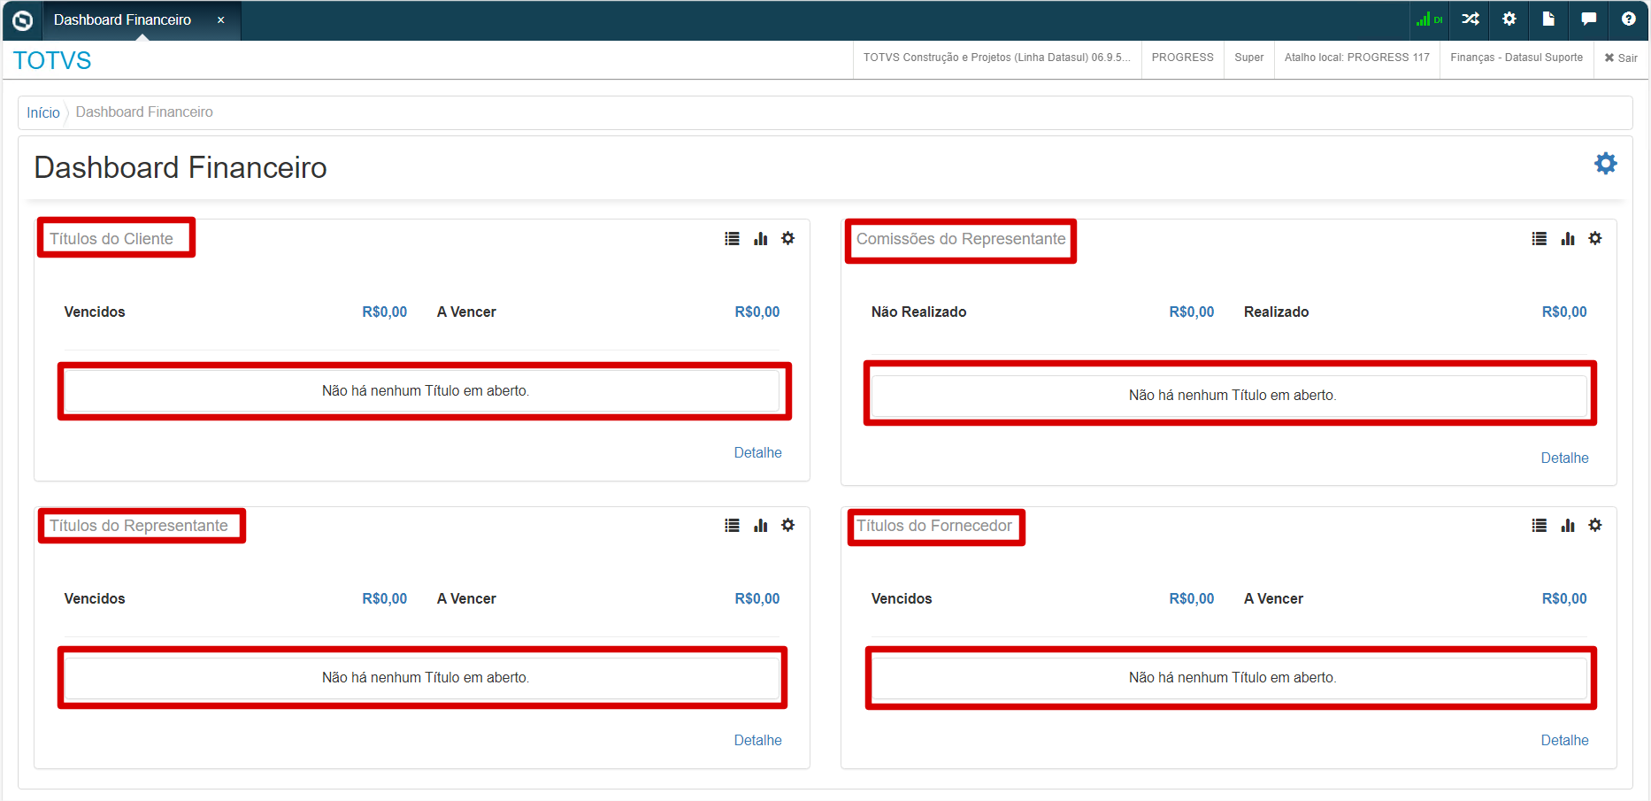
Task: Switch Comissões do Representante to chart view
Action: click(1567, 239)
